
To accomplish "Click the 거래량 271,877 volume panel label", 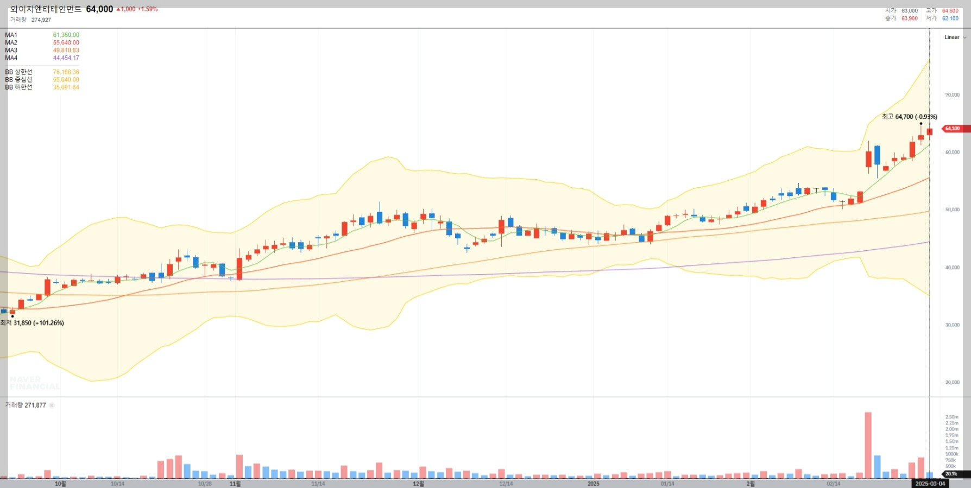I will click(26, 405).
